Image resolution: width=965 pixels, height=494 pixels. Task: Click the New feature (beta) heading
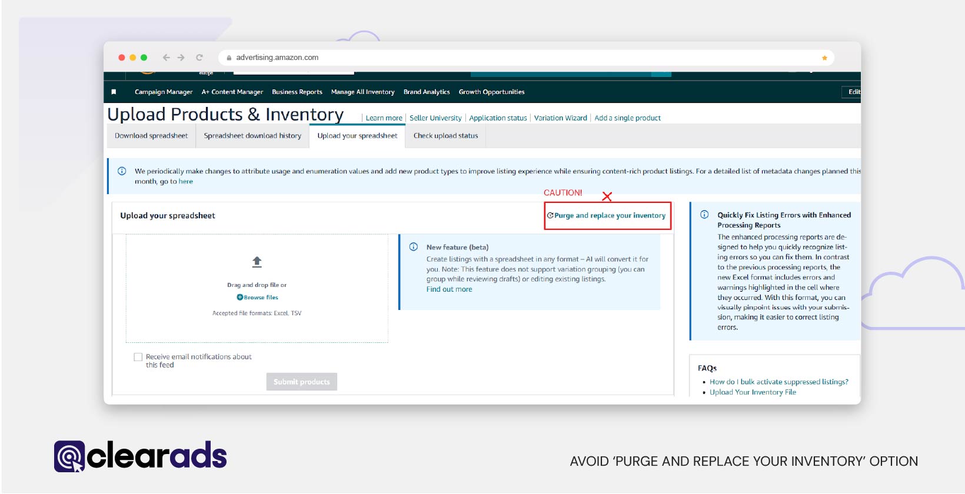(457, 248)
